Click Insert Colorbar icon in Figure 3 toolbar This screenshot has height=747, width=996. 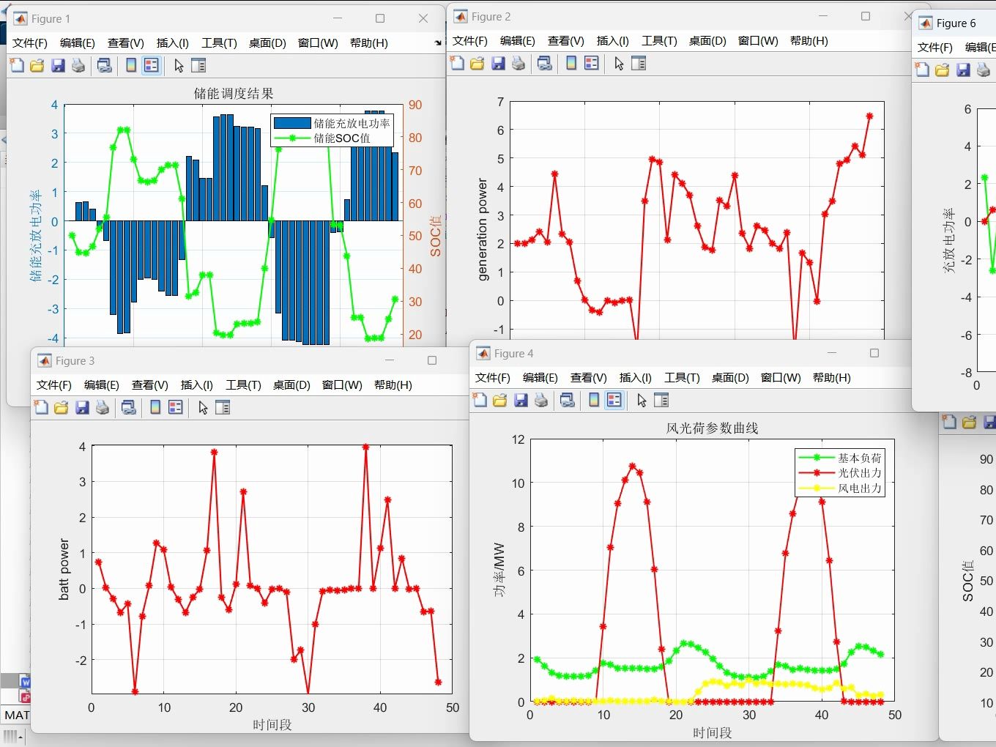coord(155,407)
